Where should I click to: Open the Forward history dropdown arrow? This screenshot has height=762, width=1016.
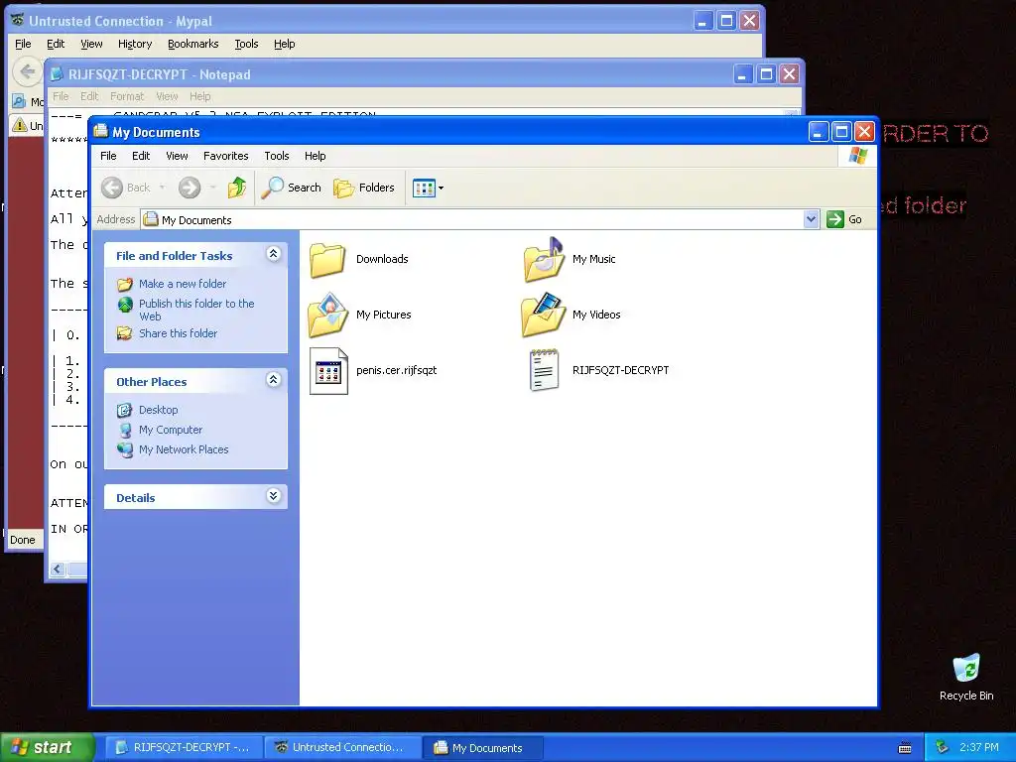pyautogui.click(x=212, y=188)
